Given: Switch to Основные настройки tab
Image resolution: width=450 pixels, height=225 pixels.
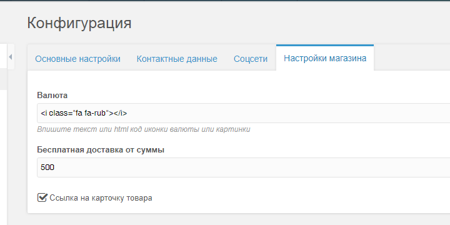Looking at the screenshot, I should pyautogui.click(x=77, y=59).
